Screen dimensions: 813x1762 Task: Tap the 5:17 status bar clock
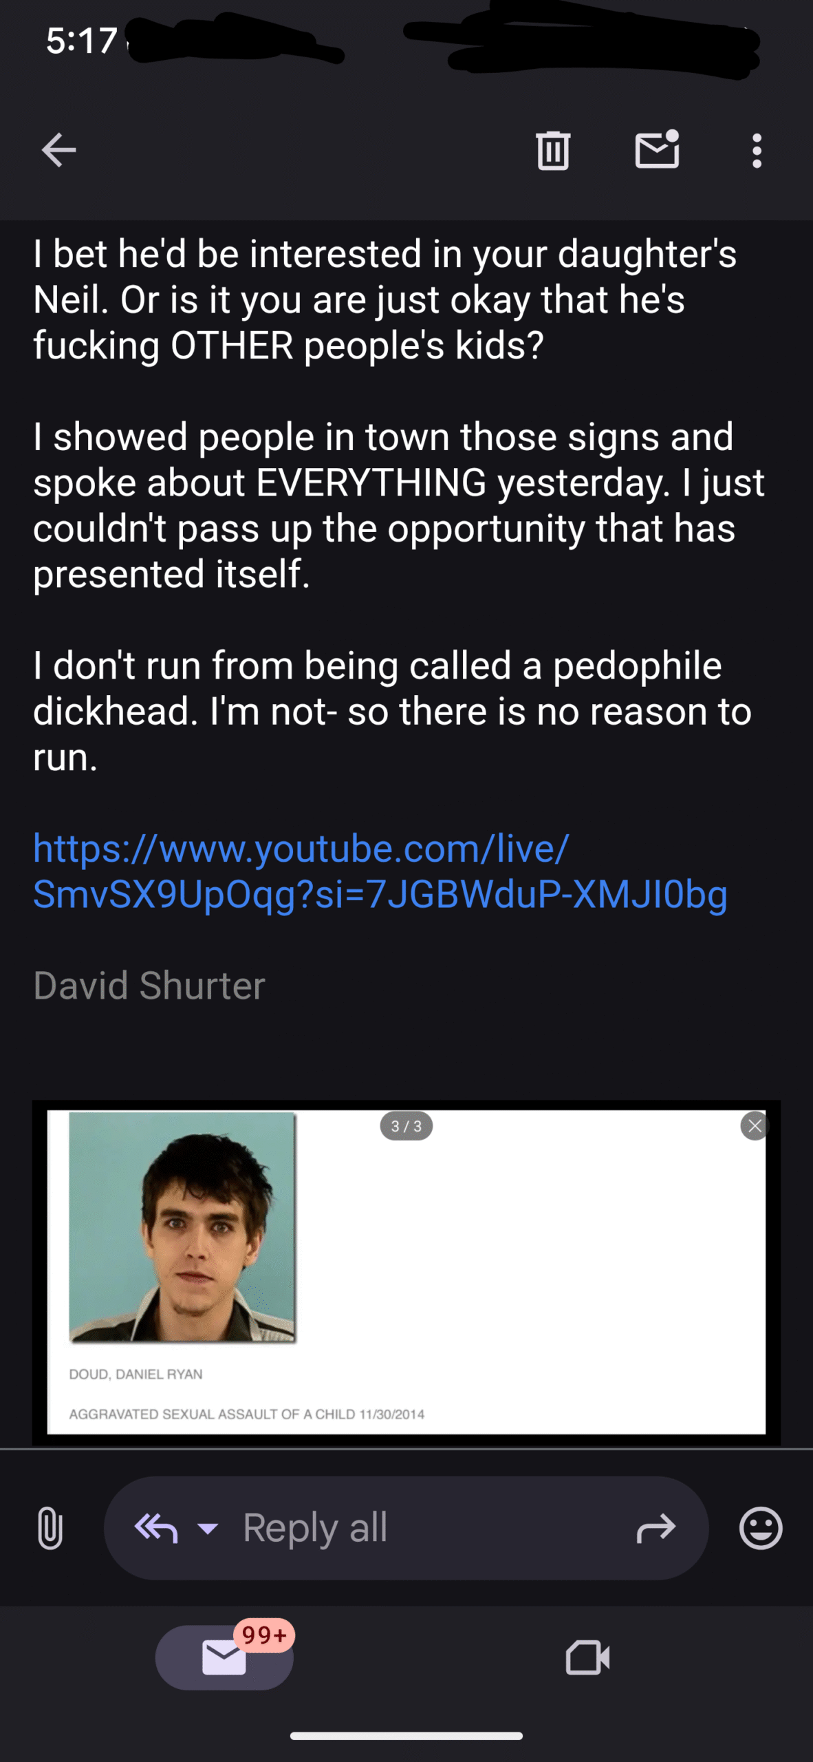(x=82, y=41)
